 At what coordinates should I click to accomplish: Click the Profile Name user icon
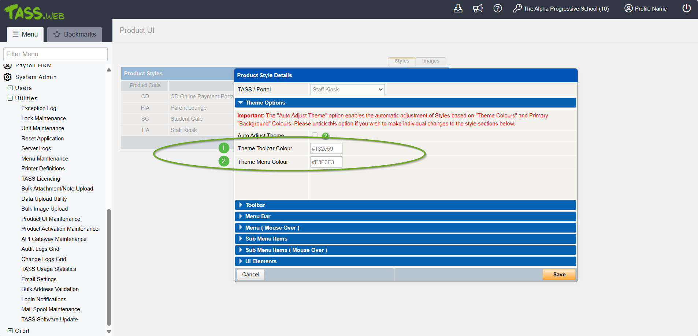click(x=628, y=8)
